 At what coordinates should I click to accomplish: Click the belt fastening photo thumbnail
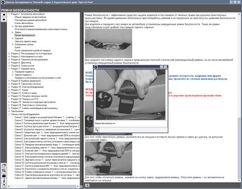point(108,158)
